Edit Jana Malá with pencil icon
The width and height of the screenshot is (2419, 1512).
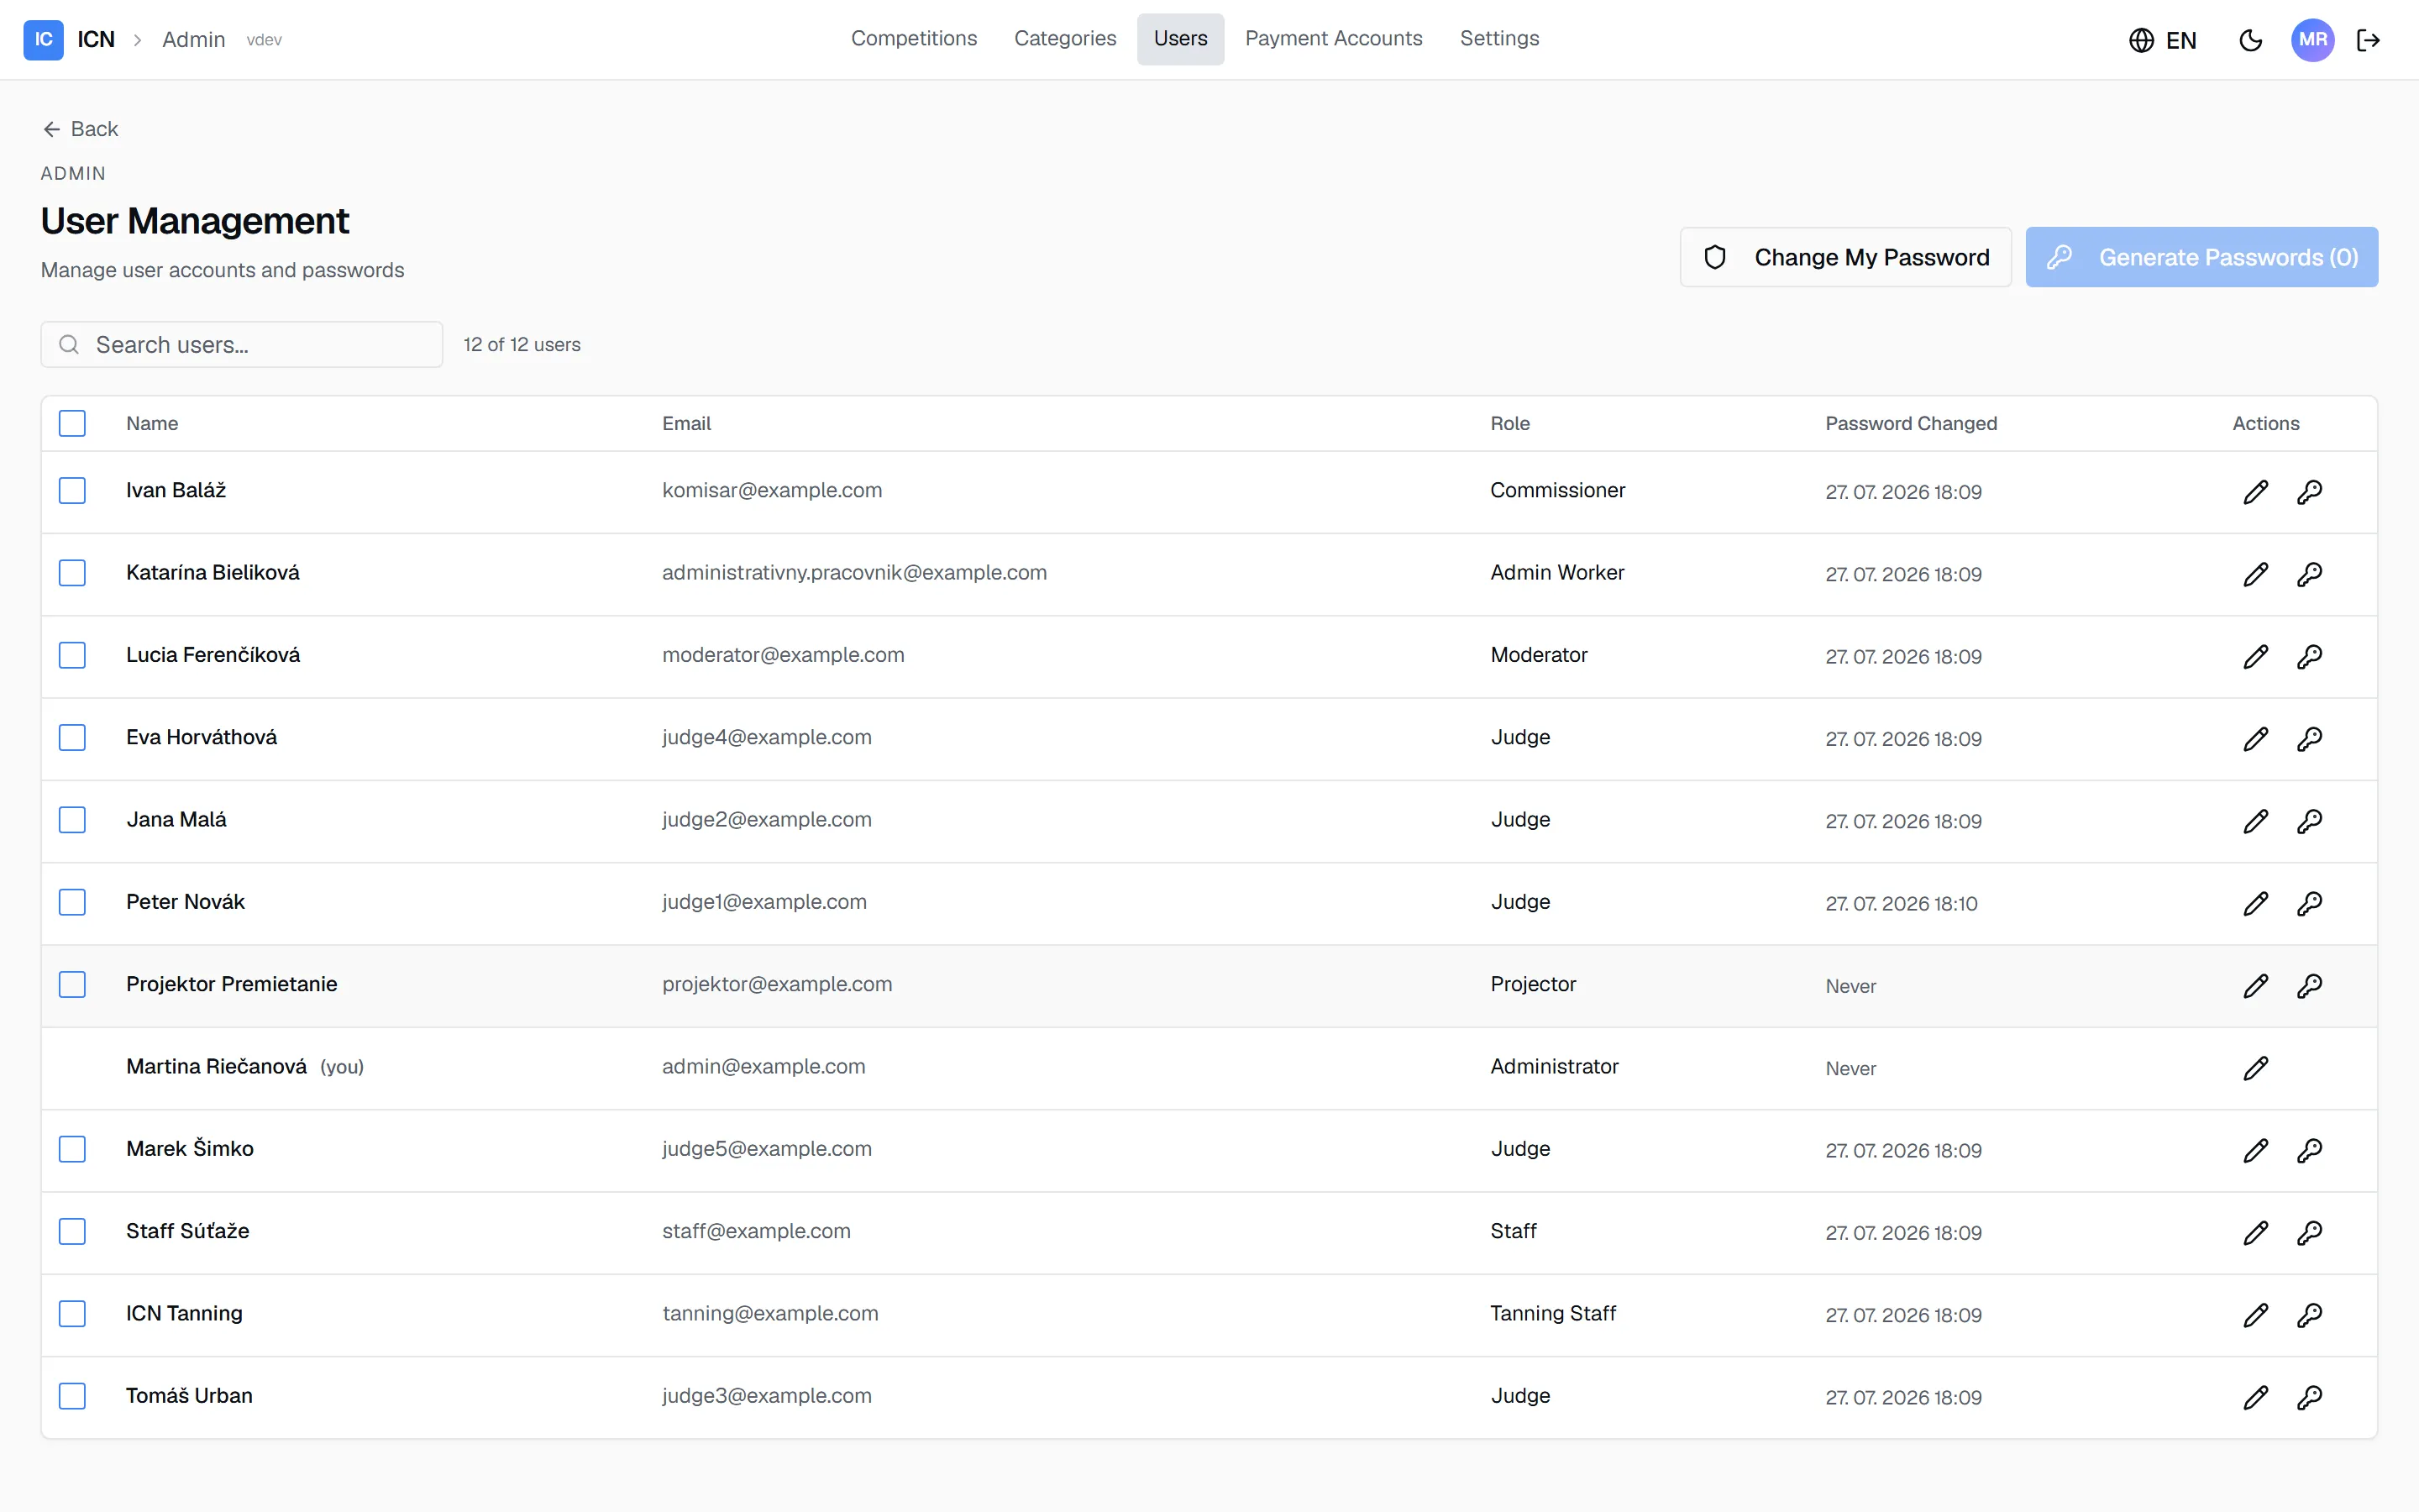[2255, 821]
